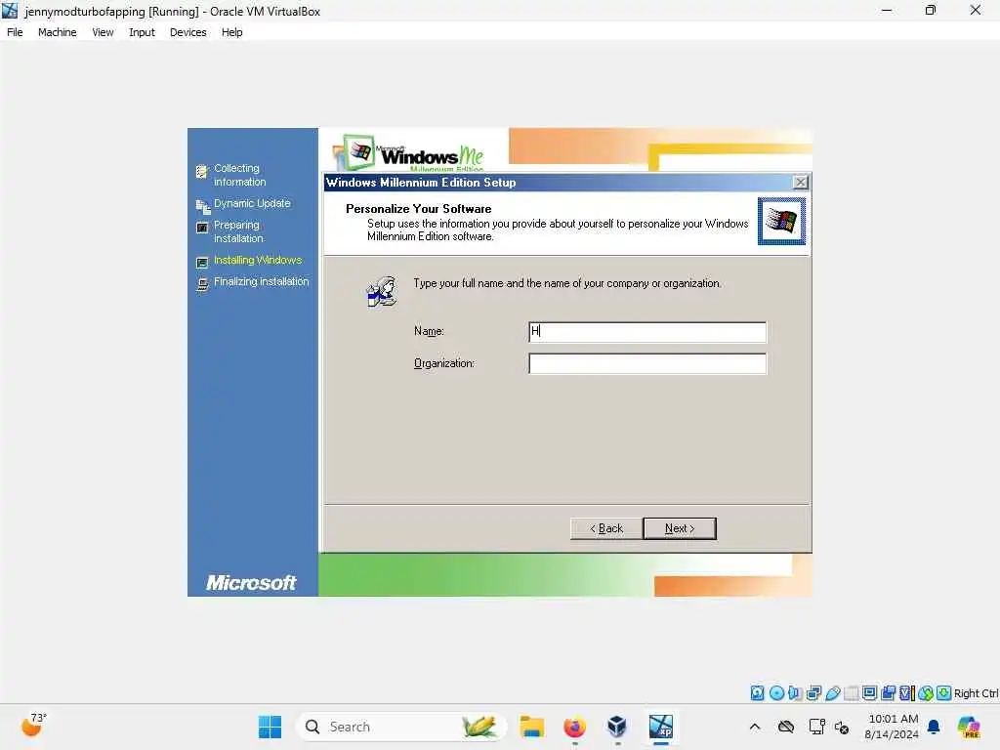1000x750 pixels.
Task: Open the View menu
Action: (103, 32)
